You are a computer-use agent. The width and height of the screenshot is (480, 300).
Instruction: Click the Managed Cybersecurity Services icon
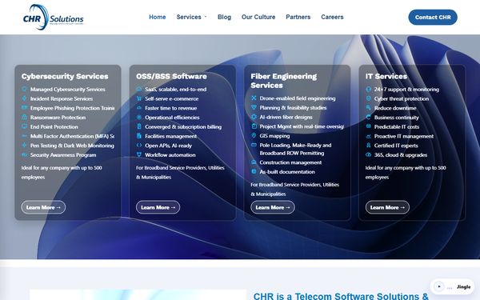[24, 89]
